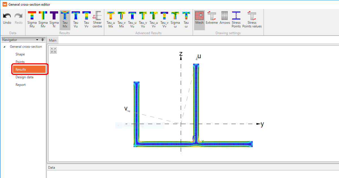The image size is (339, 178).
Task: Open the Report page from Navigator
Action: click(21, 84)
